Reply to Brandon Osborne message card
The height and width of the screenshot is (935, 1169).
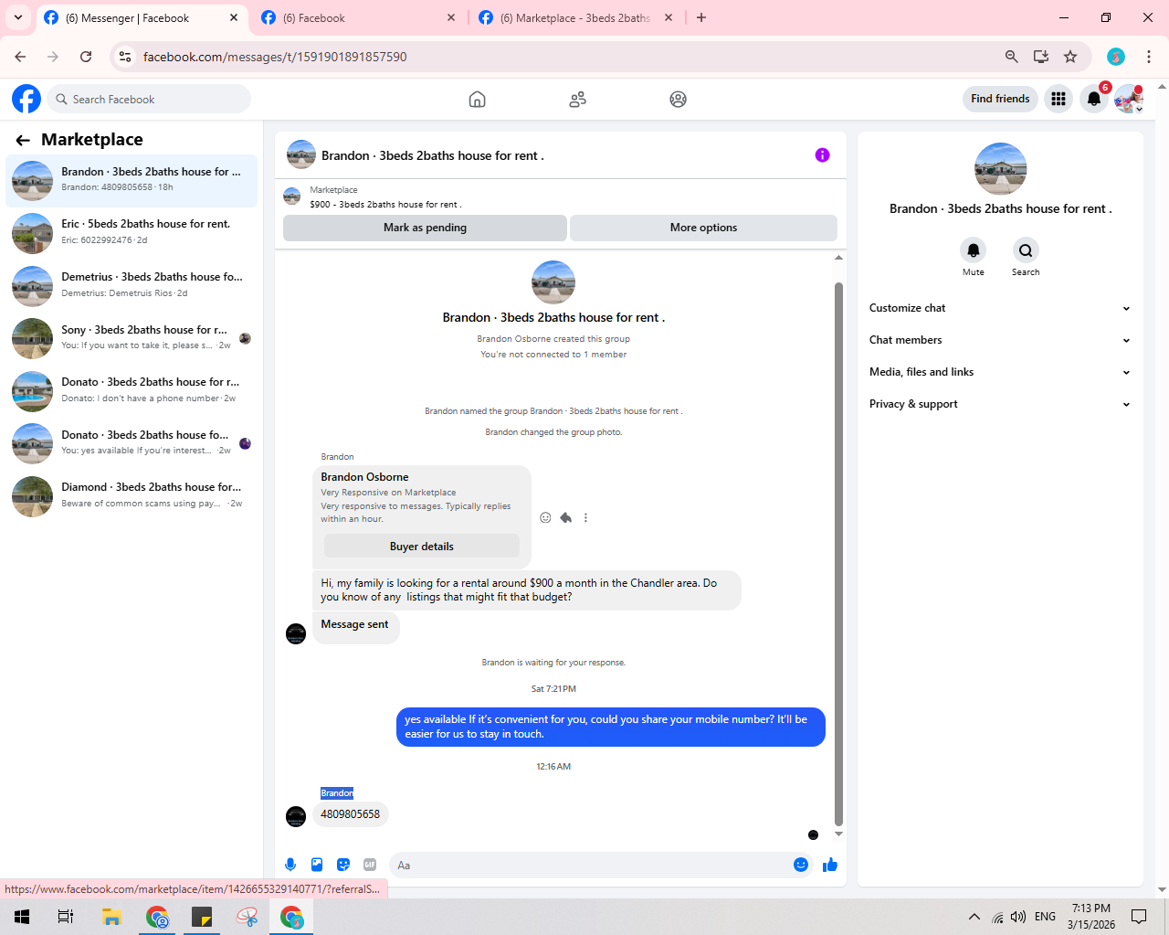[x=565, y=517]
